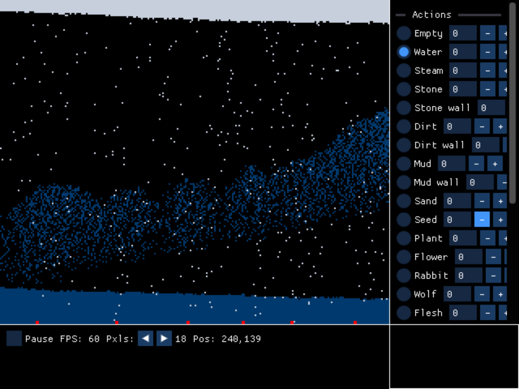Edit the Stone wall value field
Viewport: 519px width, 389px height.
[x=491, y=108]
